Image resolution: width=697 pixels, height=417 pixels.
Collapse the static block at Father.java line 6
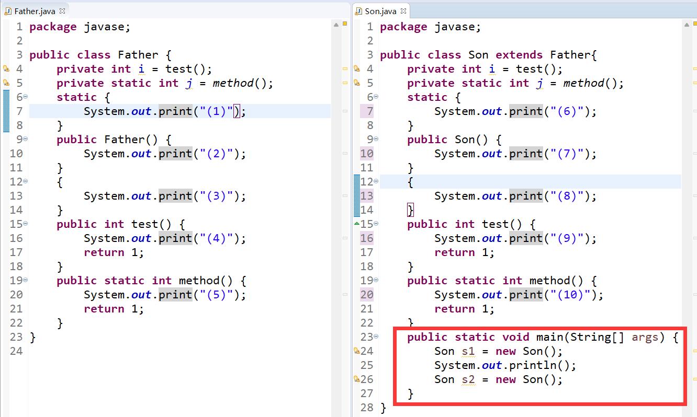tap(26, 97)
